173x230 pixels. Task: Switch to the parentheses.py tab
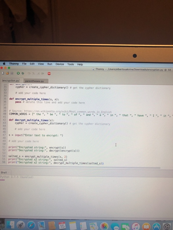click(x=34, y=81)
